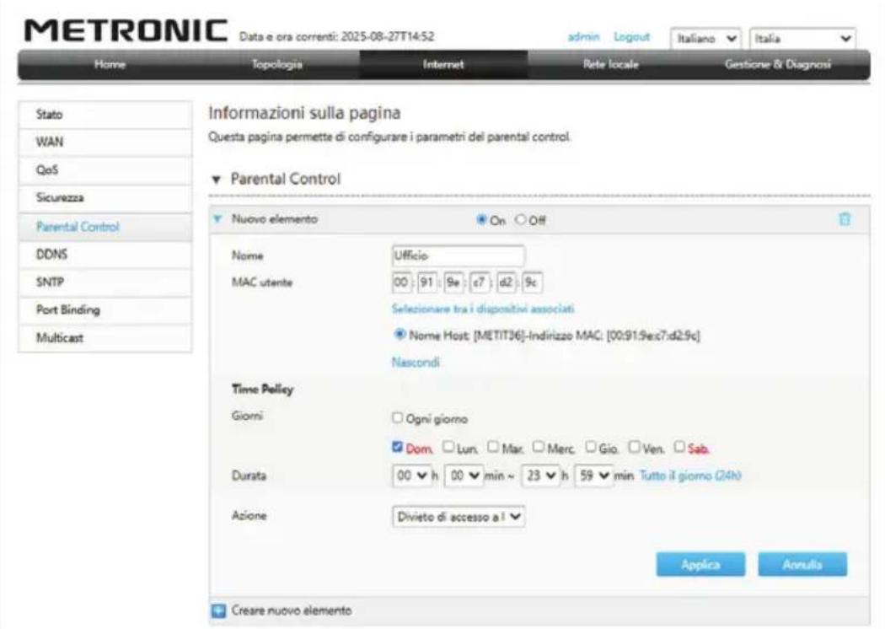Click the Data e ora correnti timestamp
The width and height of the screenshot is (885, 629).
point(337,37)
